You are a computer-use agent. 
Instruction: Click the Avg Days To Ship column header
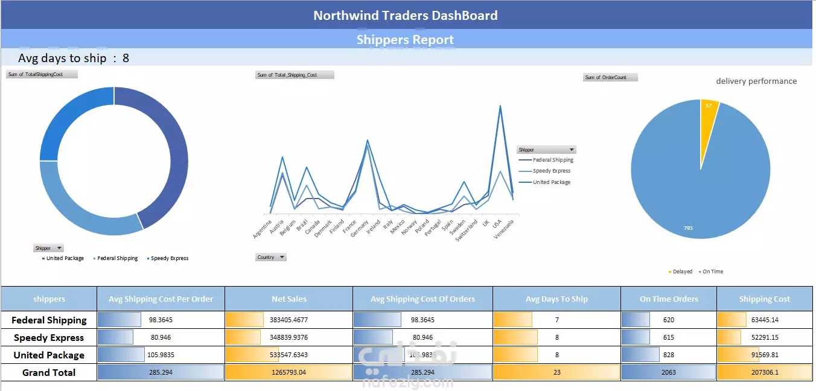click(557, 299)
